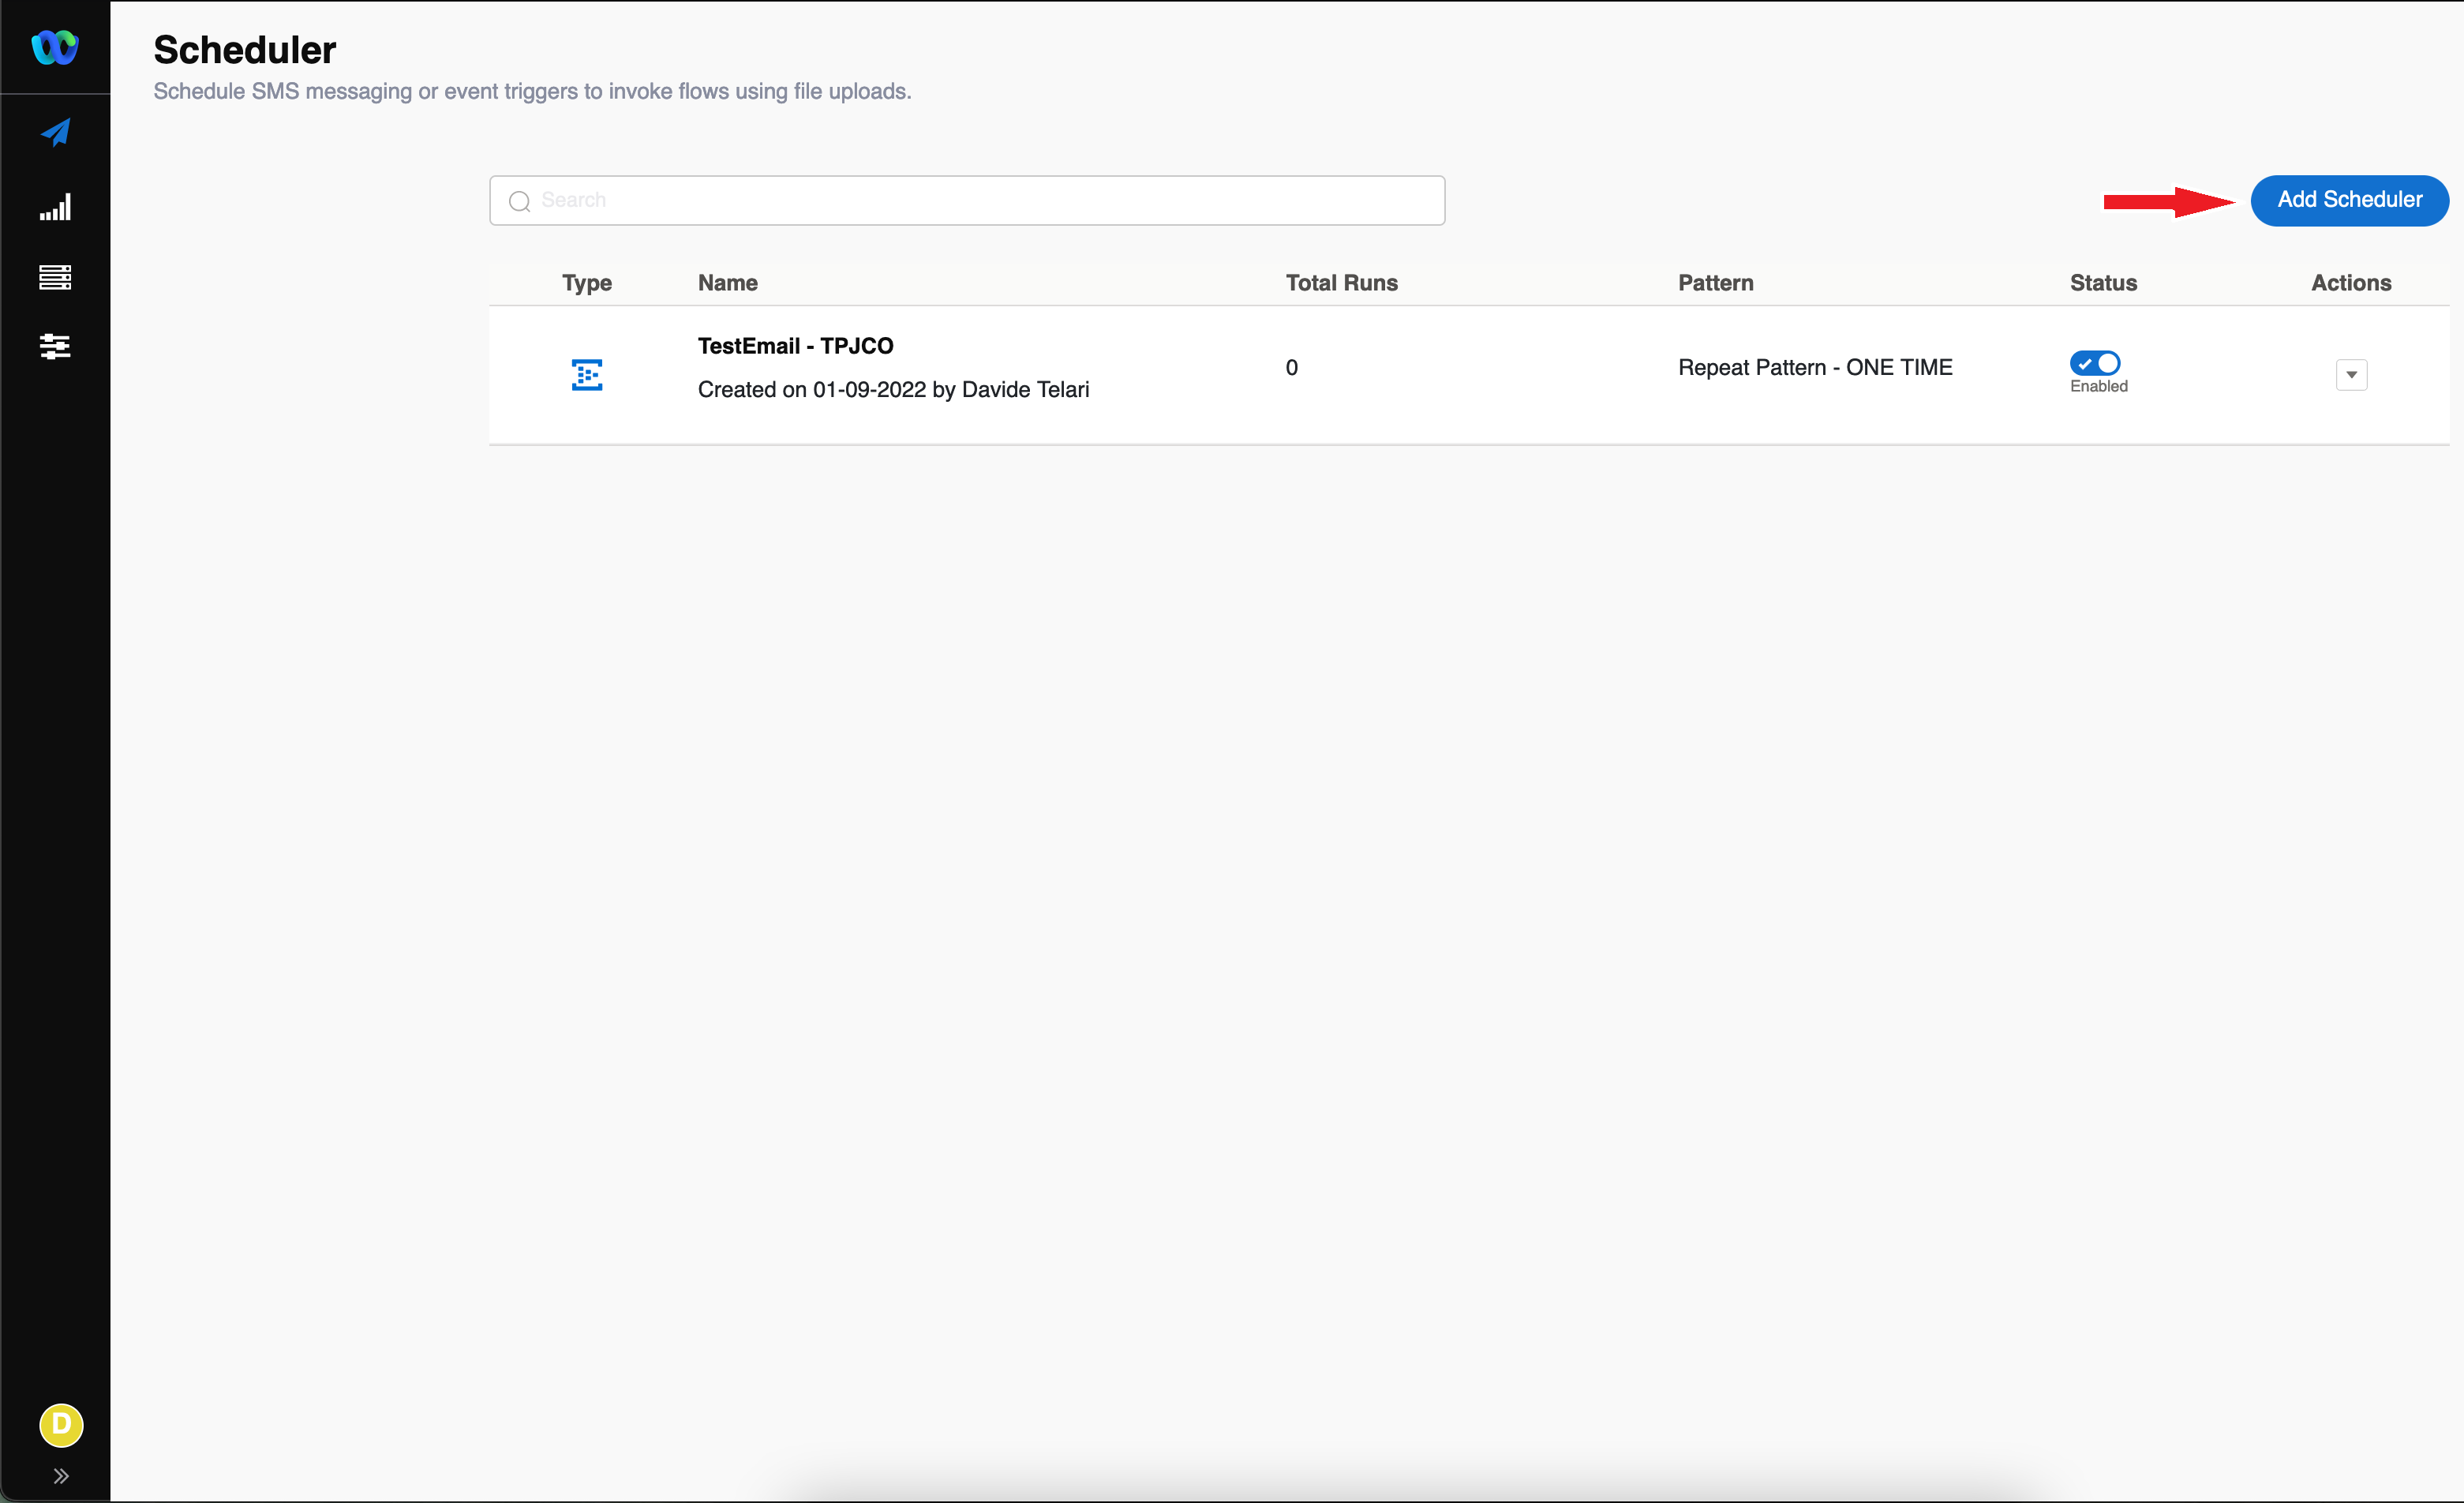Click the Enabled label under the toggle
The height and width of the screenshot is (1503, 2464).
2098,387
